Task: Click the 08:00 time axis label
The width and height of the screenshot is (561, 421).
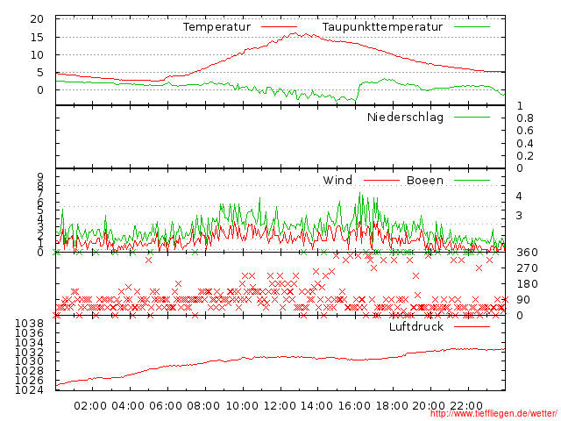Action: pyautogui.click(x=203, y=406)
